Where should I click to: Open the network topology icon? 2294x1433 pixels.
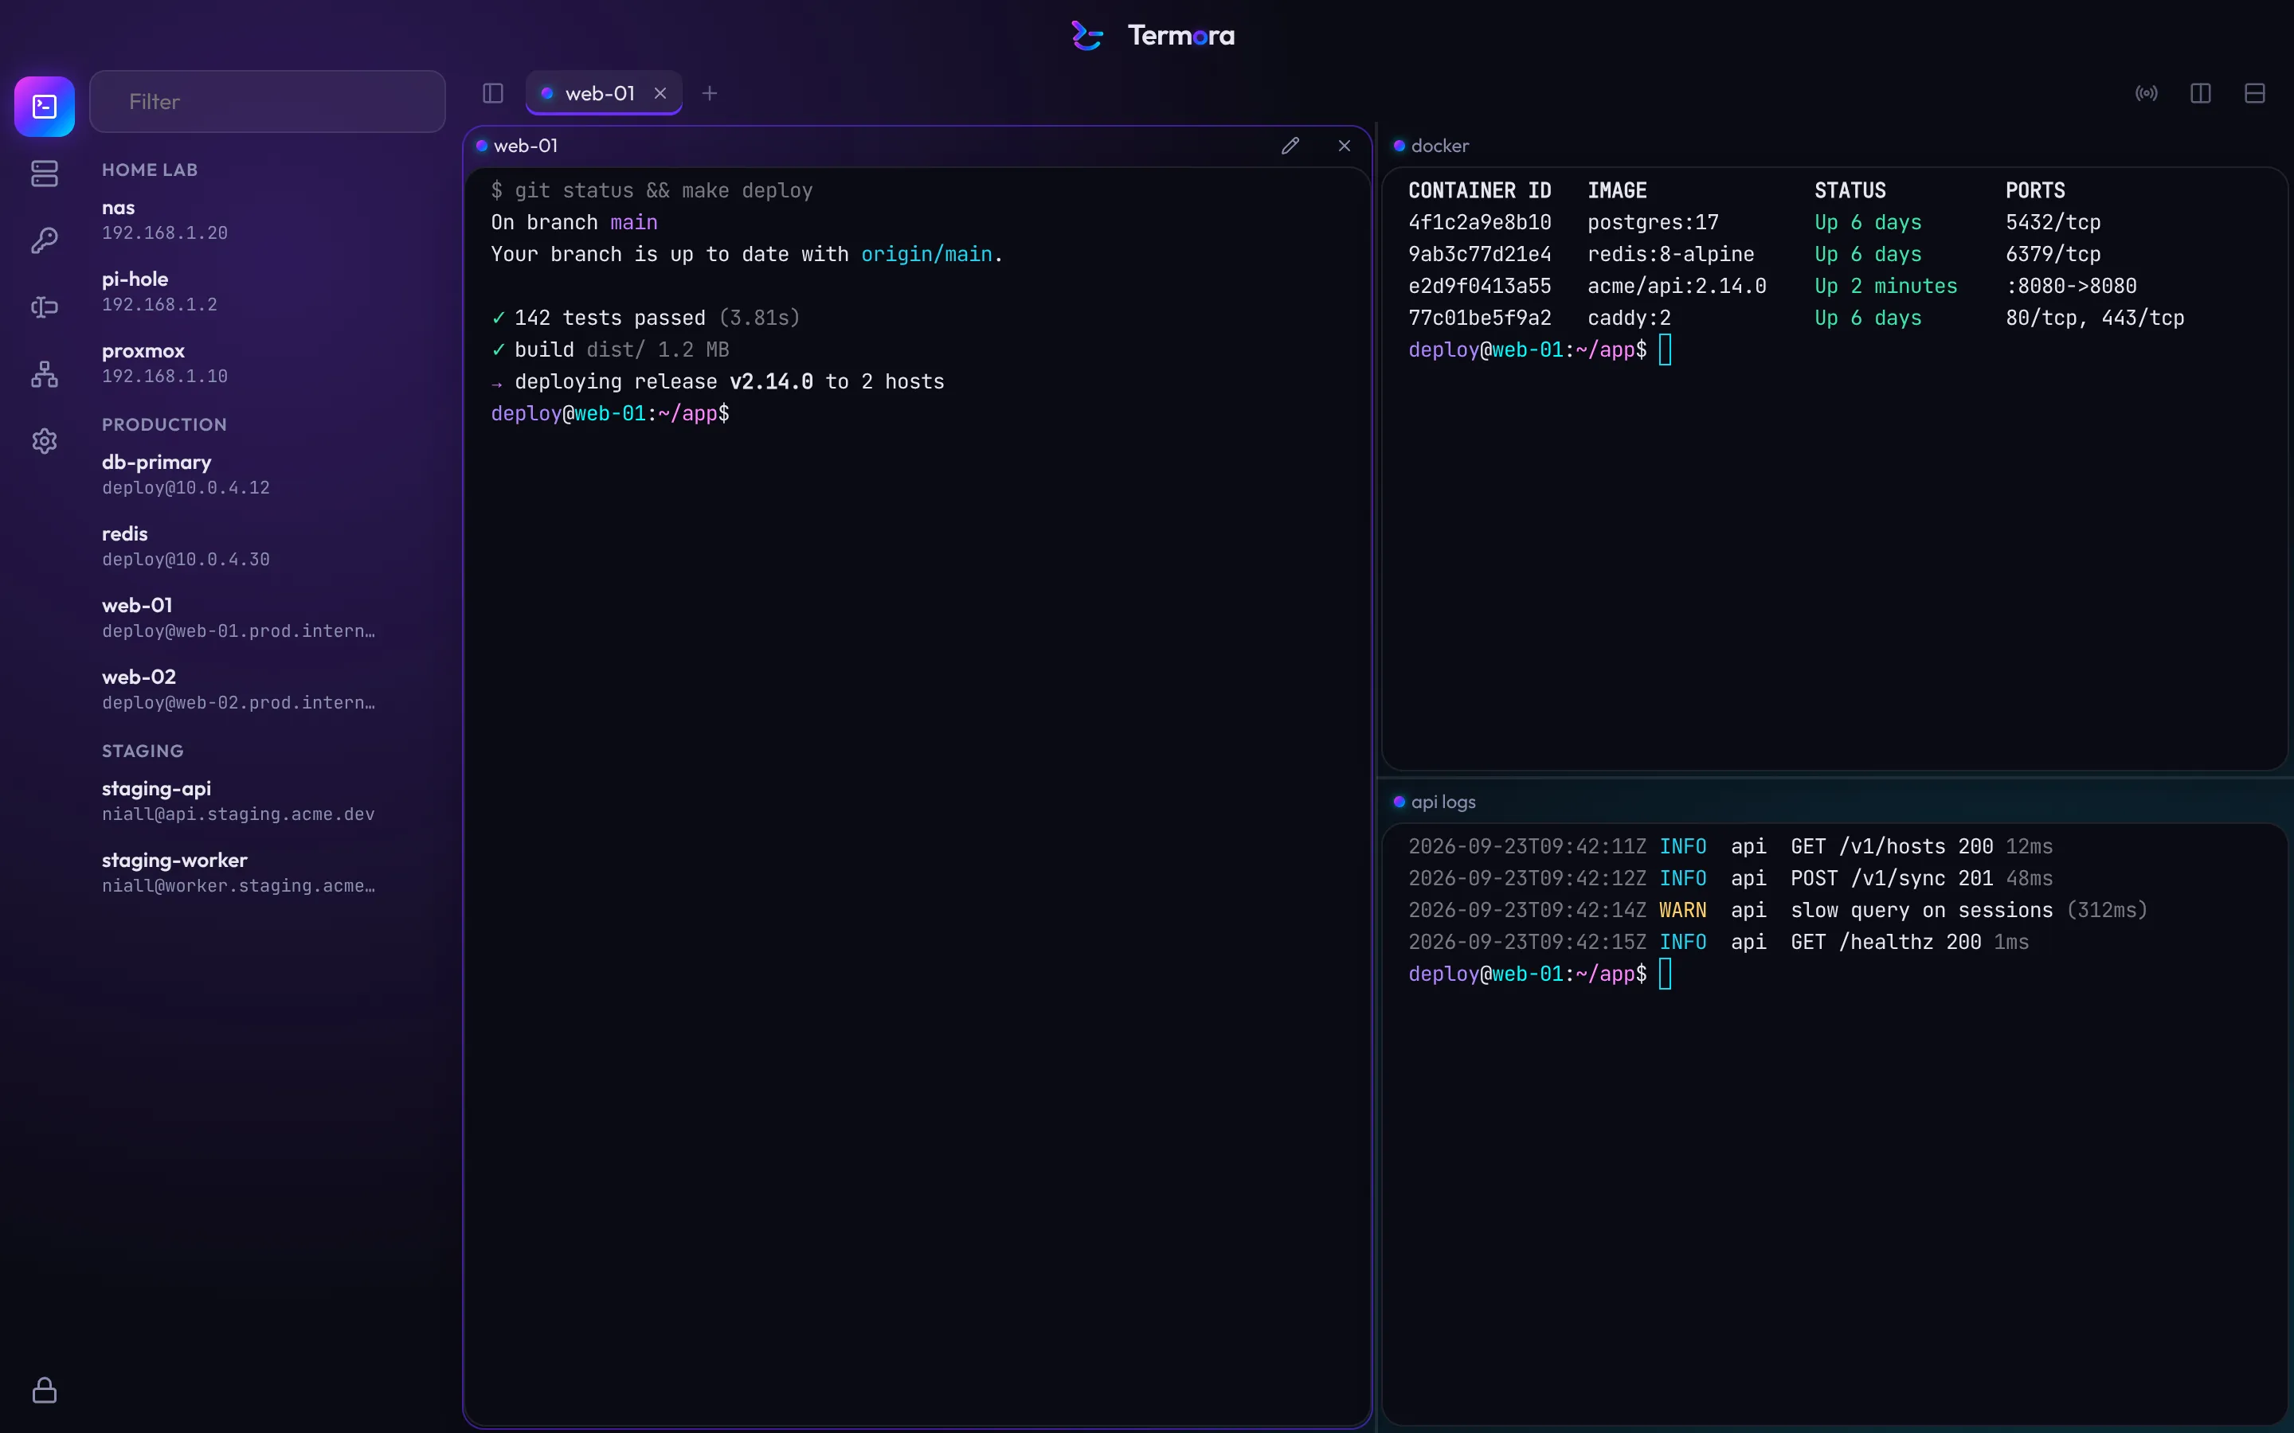tap(45, 374)
